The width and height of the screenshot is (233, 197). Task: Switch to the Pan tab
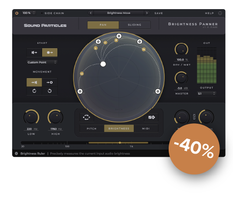pos(103,25)
